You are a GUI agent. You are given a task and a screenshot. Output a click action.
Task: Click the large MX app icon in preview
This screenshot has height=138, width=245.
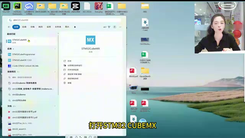coord(90,40)
